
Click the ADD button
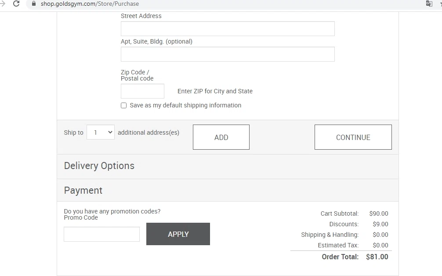[221, 137]
